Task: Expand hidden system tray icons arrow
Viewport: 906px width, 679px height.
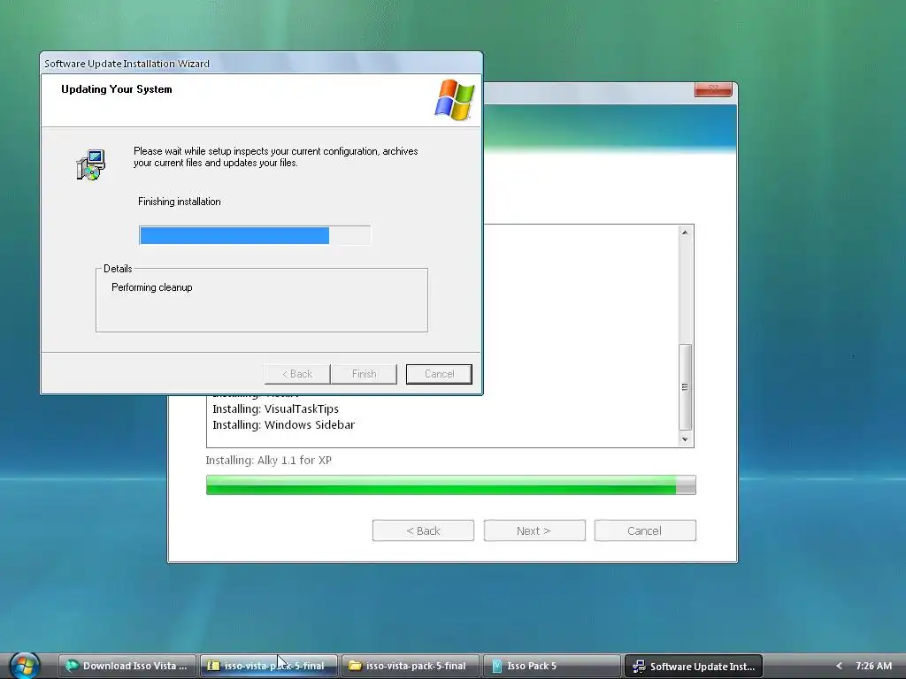Action: point(839,666)
